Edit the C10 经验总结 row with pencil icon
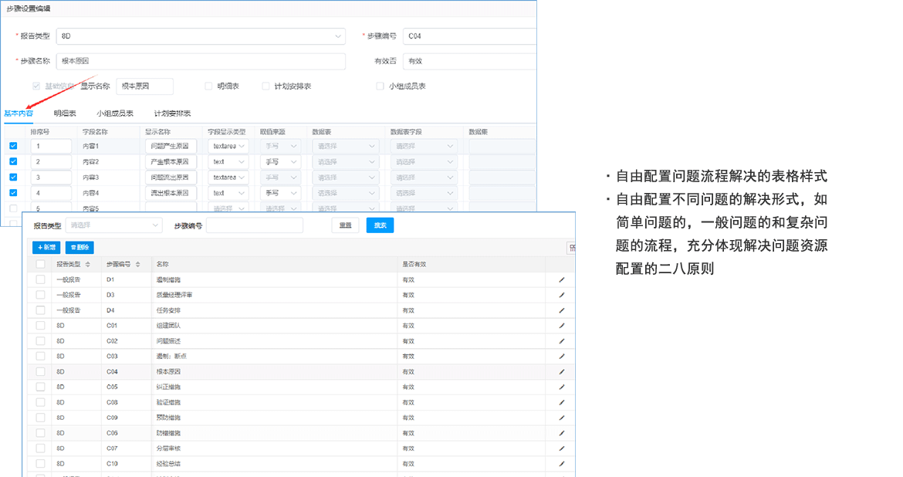Viewport: 903px width, 477px height. pos(562,464)
